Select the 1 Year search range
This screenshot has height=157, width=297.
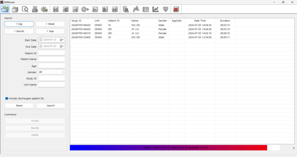click(x=50, y=31)
